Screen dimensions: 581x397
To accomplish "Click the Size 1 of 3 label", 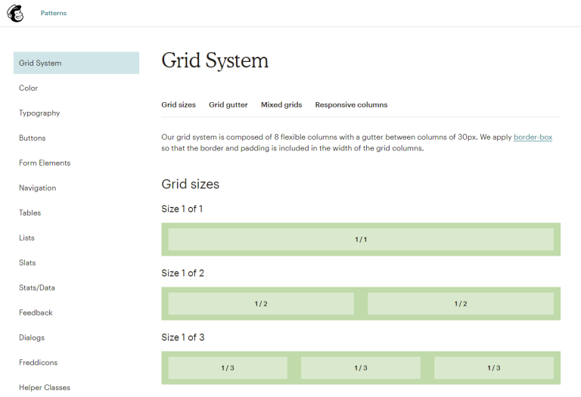I will point(182,337).
